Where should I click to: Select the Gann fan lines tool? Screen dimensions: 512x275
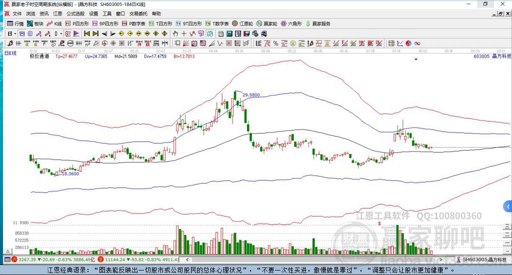[x=185, y=43]
